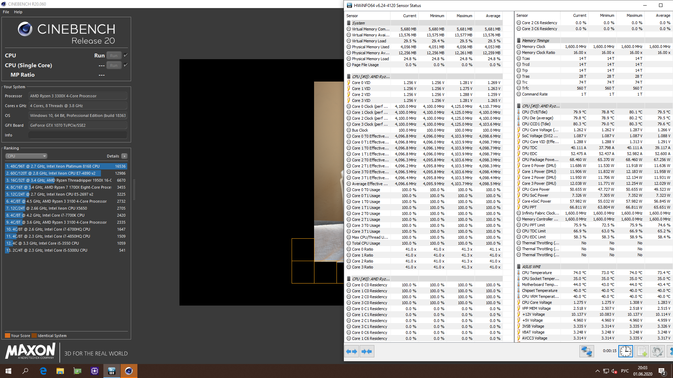The width and height of the screenshot is (673, 378).
Task: Open the Help menu in Cinebench
Action: [x=18, y=12]
